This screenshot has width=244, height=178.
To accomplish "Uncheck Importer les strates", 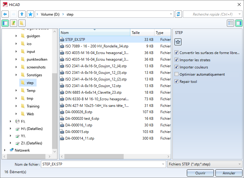I will coord(176,60).
